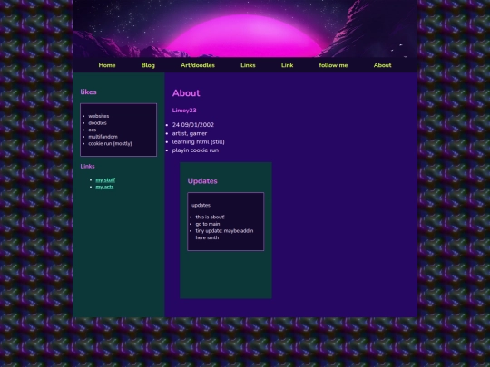Click the sunset banner image
Viewport: 490px width, 367px height.
pos(245,29)
